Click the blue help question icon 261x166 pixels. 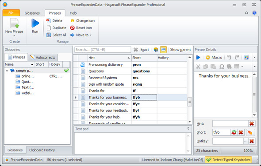[254, 13]
